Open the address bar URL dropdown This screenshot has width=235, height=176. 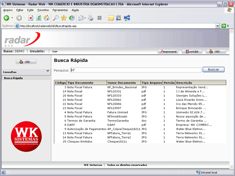click(x=218, y=26)
